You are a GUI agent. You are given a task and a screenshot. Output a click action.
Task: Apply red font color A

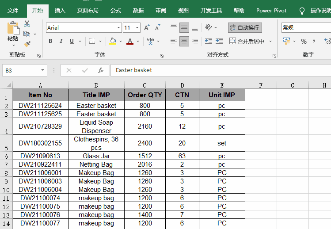click(x=130, y=41)
